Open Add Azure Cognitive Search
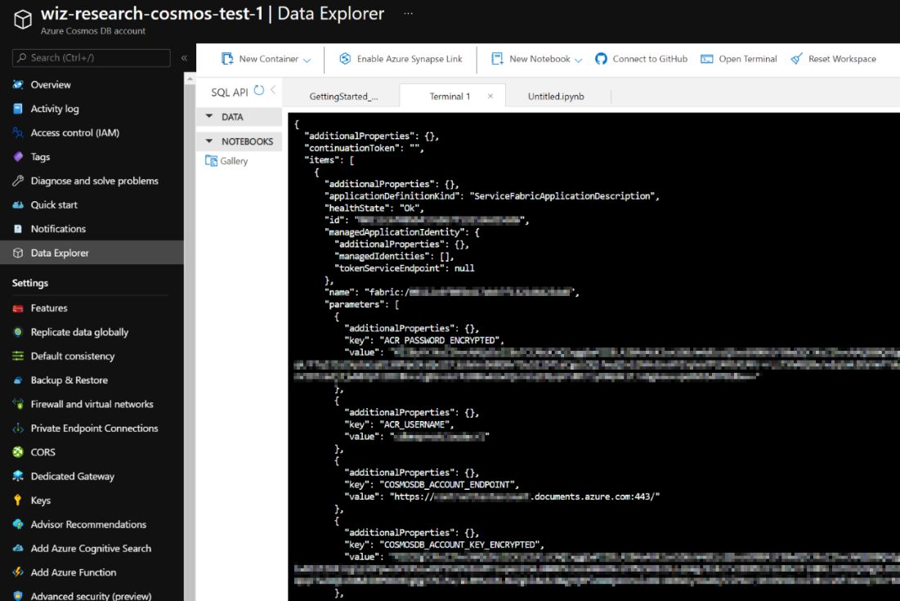The image size is (900, 601). 91,549
